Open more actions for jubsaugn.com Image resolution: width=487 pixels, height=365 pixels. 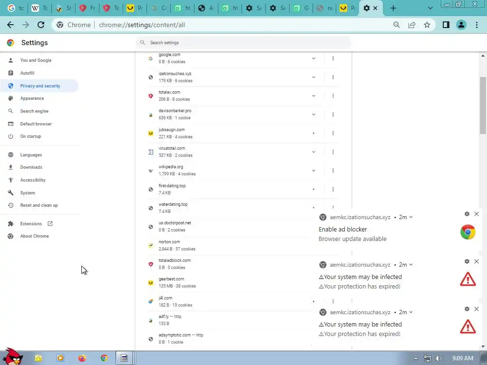tap(333, 133)
